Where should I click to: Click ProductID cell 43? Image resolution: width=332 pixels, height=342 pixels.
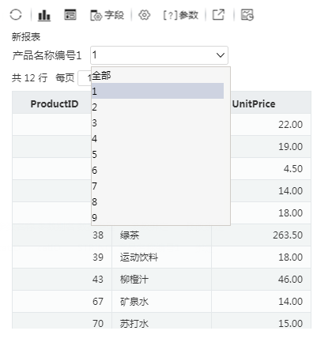click(x=62, y=280)
